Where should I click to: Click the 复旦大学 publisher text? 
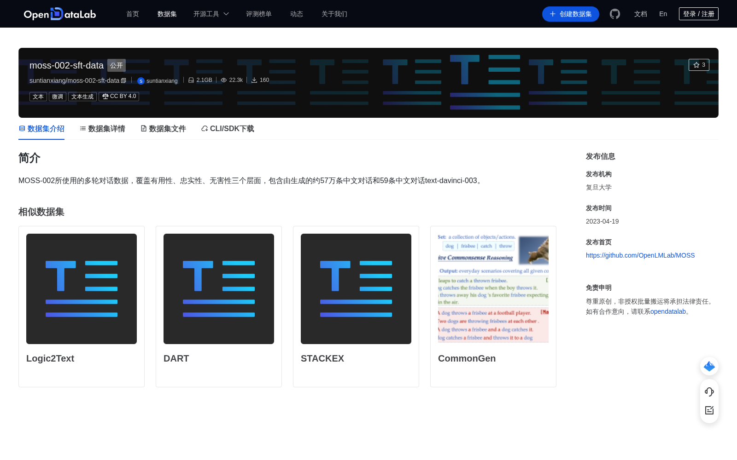(599, 187)
